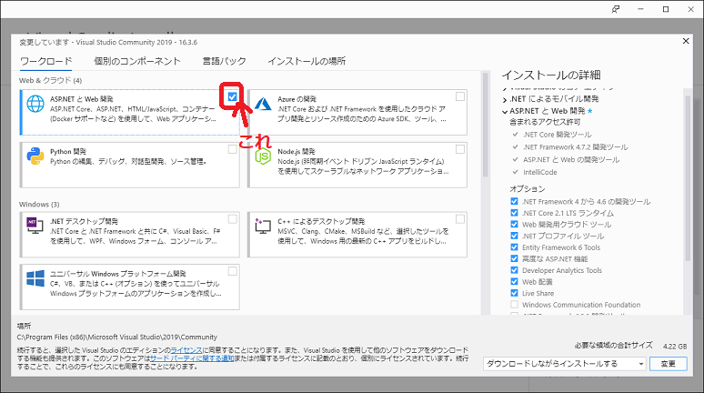Click the C++ desktop development monitor icon
Screen dimensions: 704x393
pyautogui.click(x=263, y=226)
